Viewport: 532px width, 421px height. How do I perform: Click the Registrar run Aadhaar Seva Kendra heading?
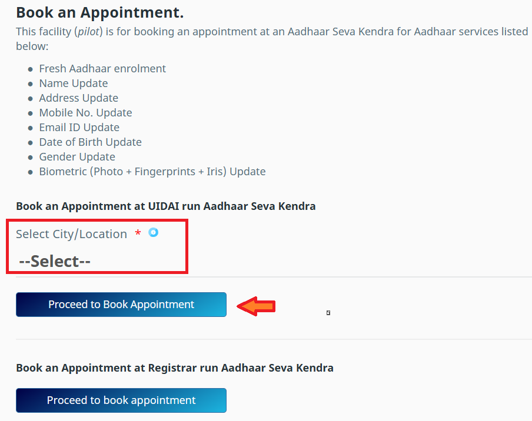click(x=174, y=367)
